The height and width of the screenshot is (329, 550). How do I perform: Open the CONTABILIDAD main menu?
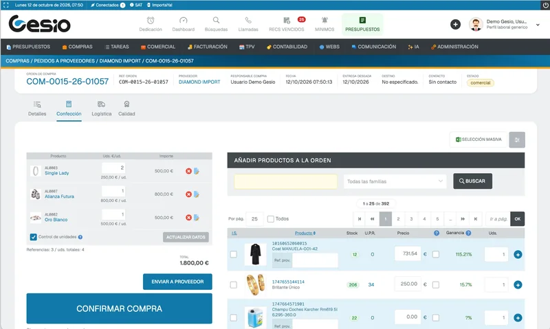pos(287,47)
